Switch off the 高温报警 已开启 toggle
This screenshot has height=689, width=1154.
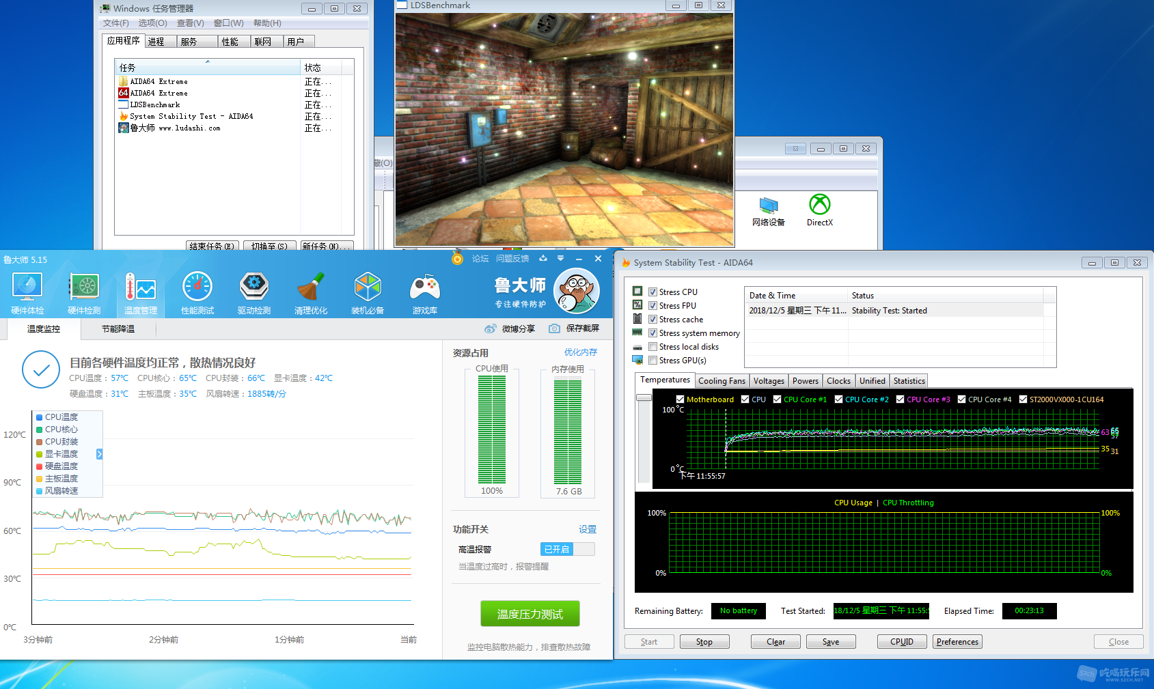click(x=567, y=549)
